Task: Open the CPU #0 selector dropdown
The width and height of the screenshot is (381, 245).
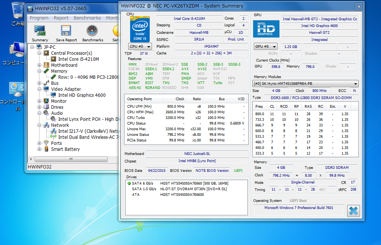Action: (140, 47)
